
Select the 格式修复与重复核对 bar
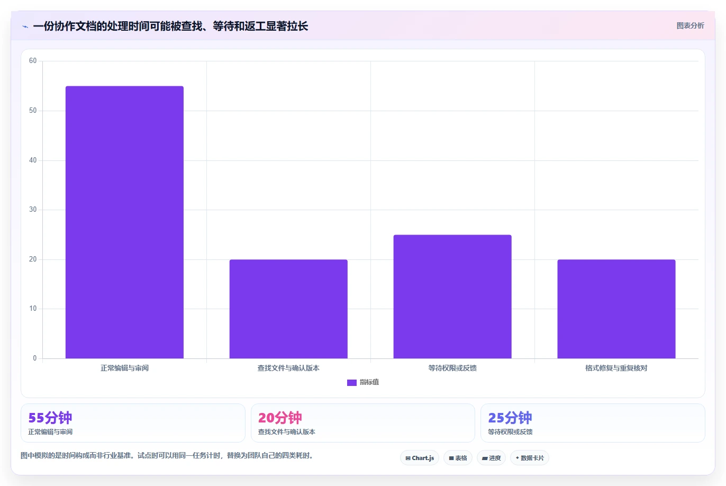click(616, 309)
